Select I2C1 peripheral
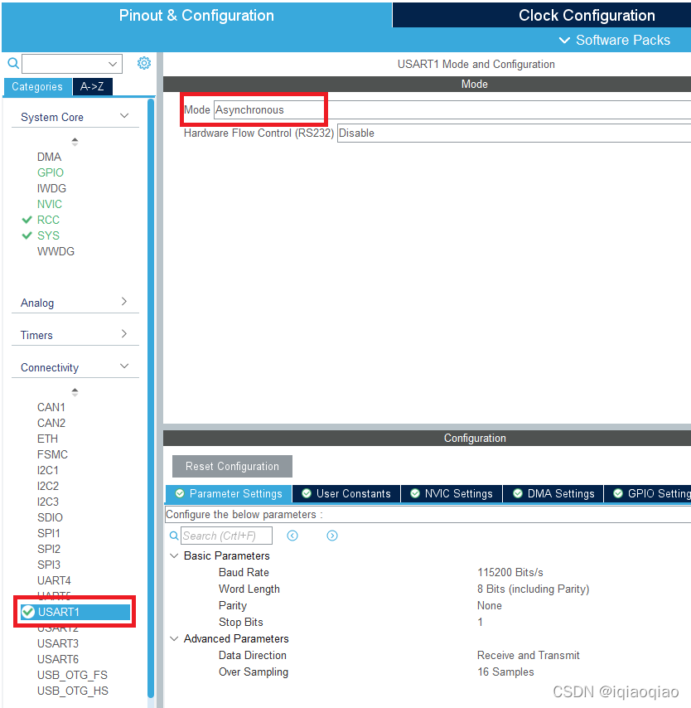The image size is (691, 708). point(48,471)
